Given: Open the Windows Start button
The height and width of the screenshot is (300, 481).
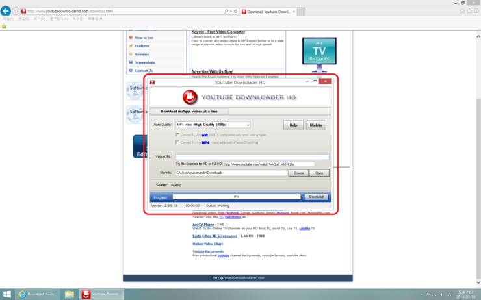Looking at the screenshot, I should (6, 294).
